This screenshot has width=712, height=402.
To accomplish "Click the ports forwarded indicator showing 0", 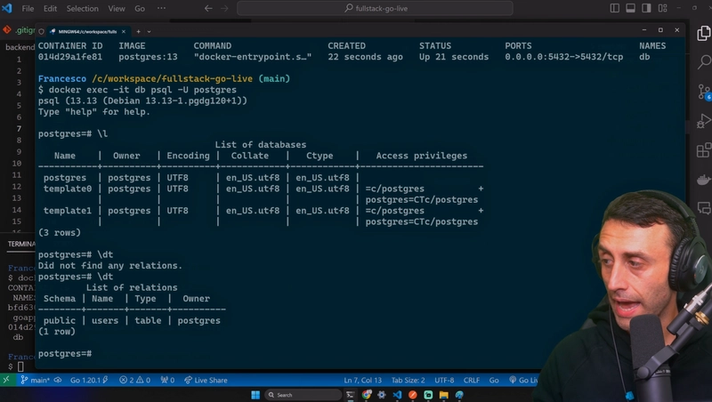I will coord(167,381).
